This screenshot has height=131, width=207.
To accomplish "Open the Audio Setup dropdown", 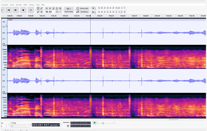I will [69, 10].
